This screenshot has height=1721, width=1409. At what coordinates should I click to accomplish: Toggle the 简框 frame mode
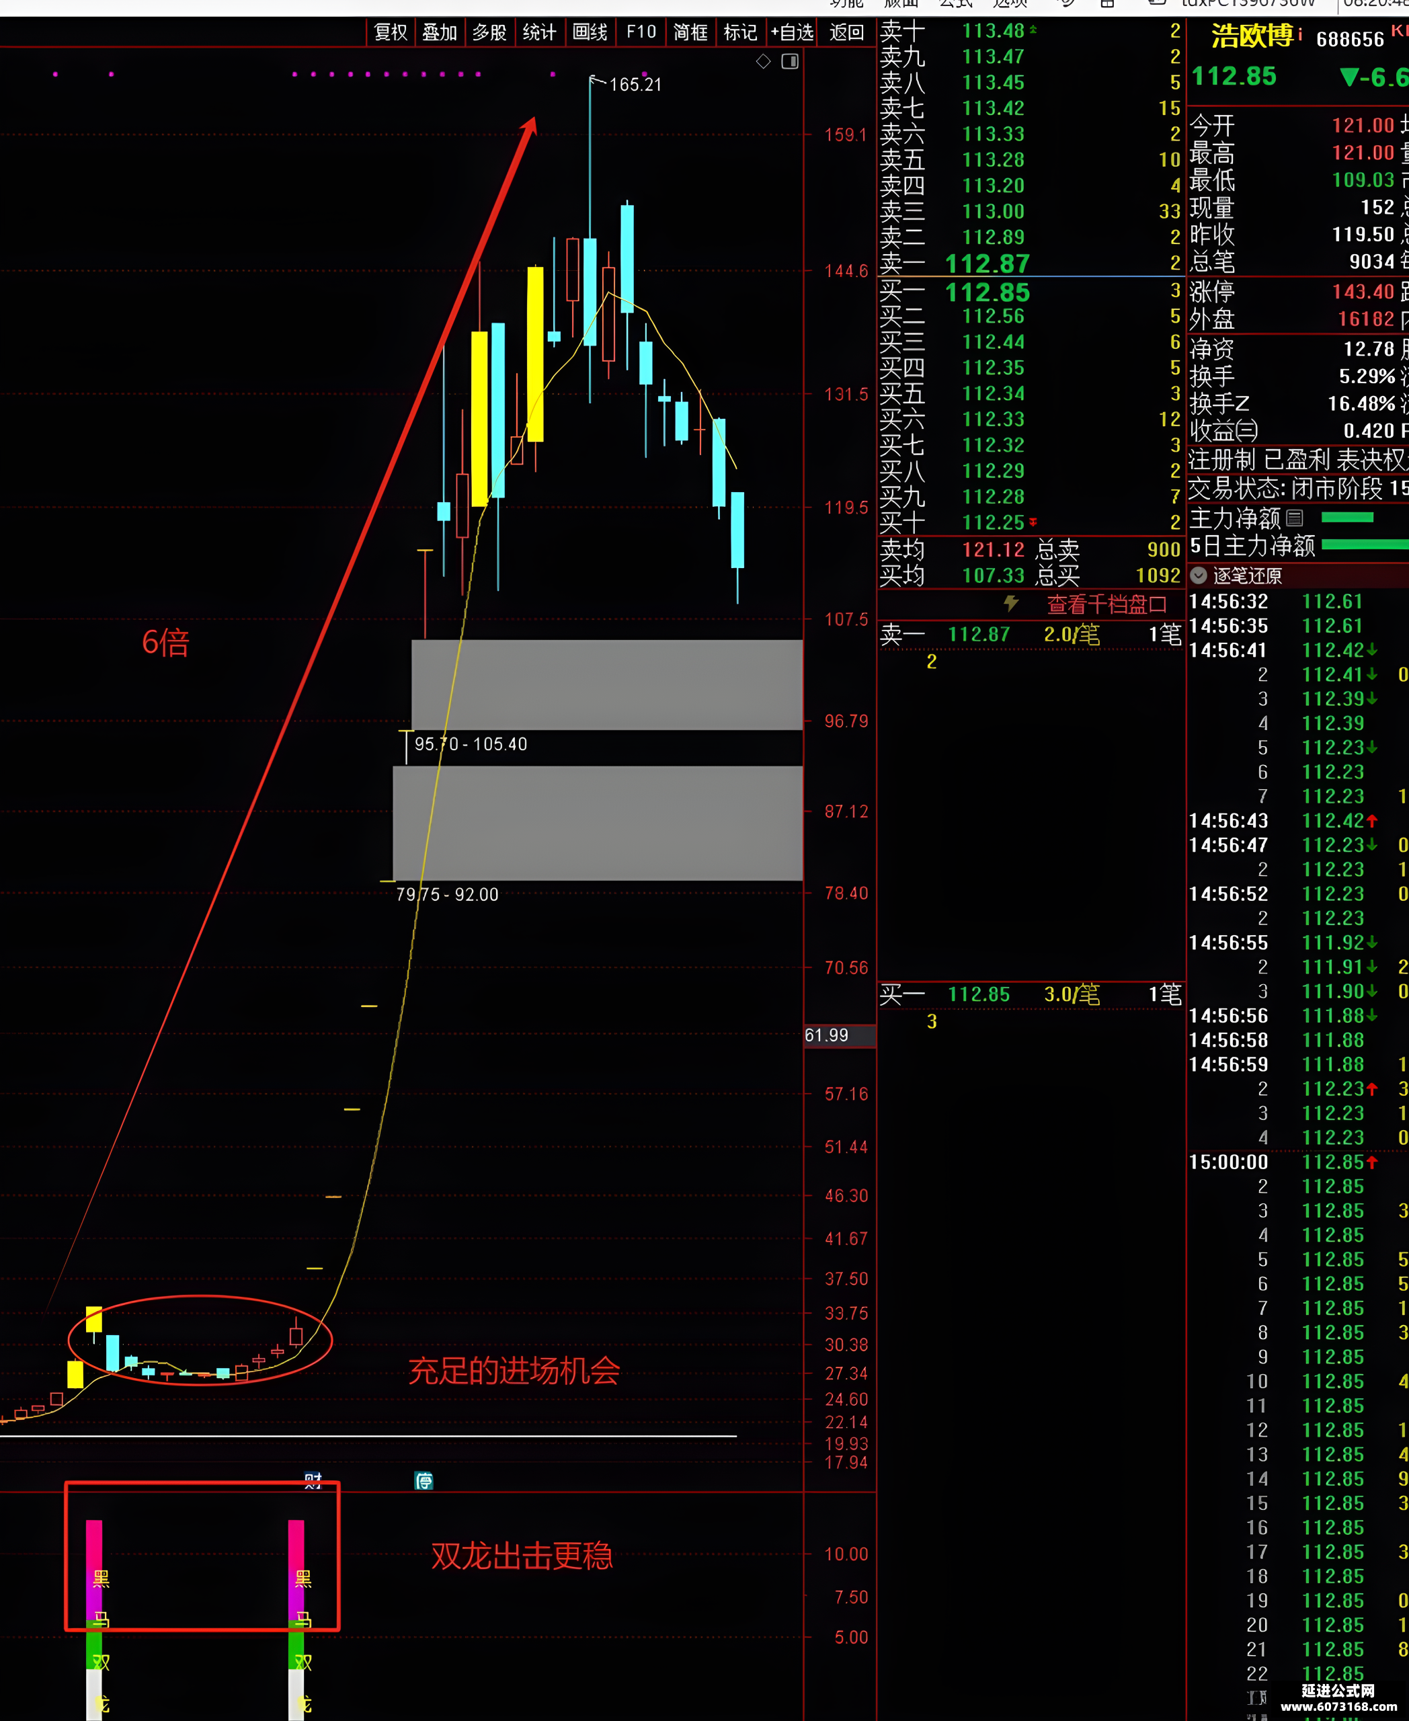click(x=690, y=32)
